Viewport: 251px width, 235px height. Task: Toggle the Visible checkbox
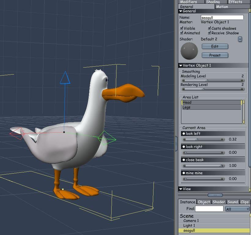pos(181,28)
